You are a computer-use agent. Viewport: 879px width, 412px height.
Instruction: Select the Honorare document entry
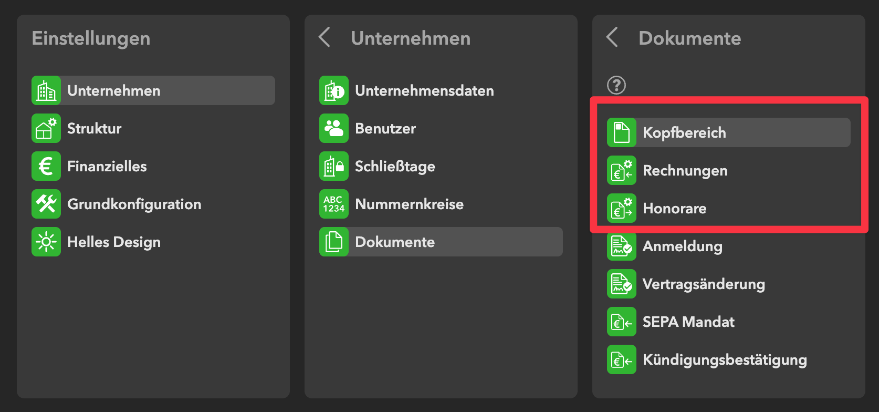click(674, 208)
